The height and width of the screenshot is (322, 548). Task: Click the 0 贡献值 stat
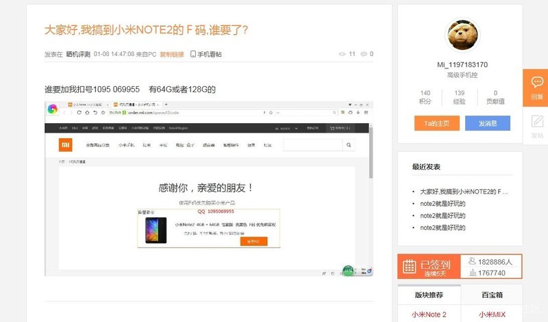495,97
